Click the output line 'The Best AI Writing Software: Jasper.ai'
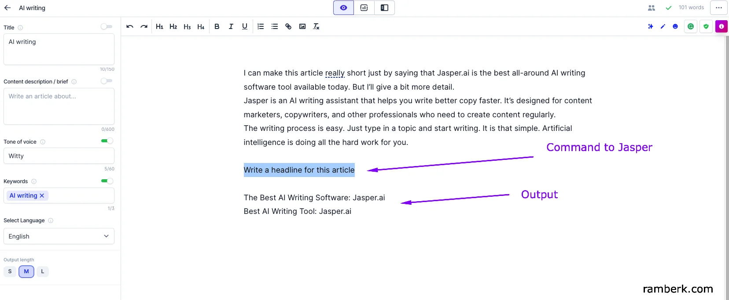This screenshot has width=729, height=300. point(314,198)
